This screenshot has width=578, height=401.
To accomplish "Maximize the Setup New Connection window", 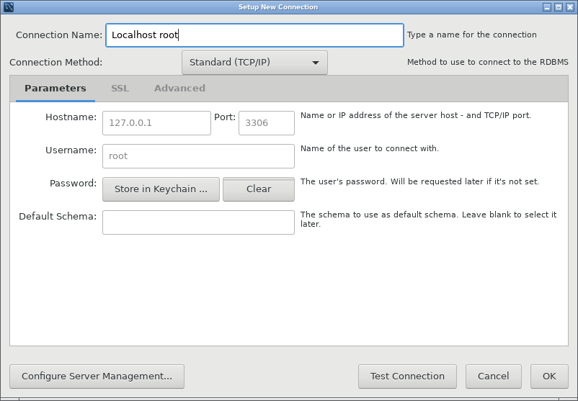I will coord(559,7).
